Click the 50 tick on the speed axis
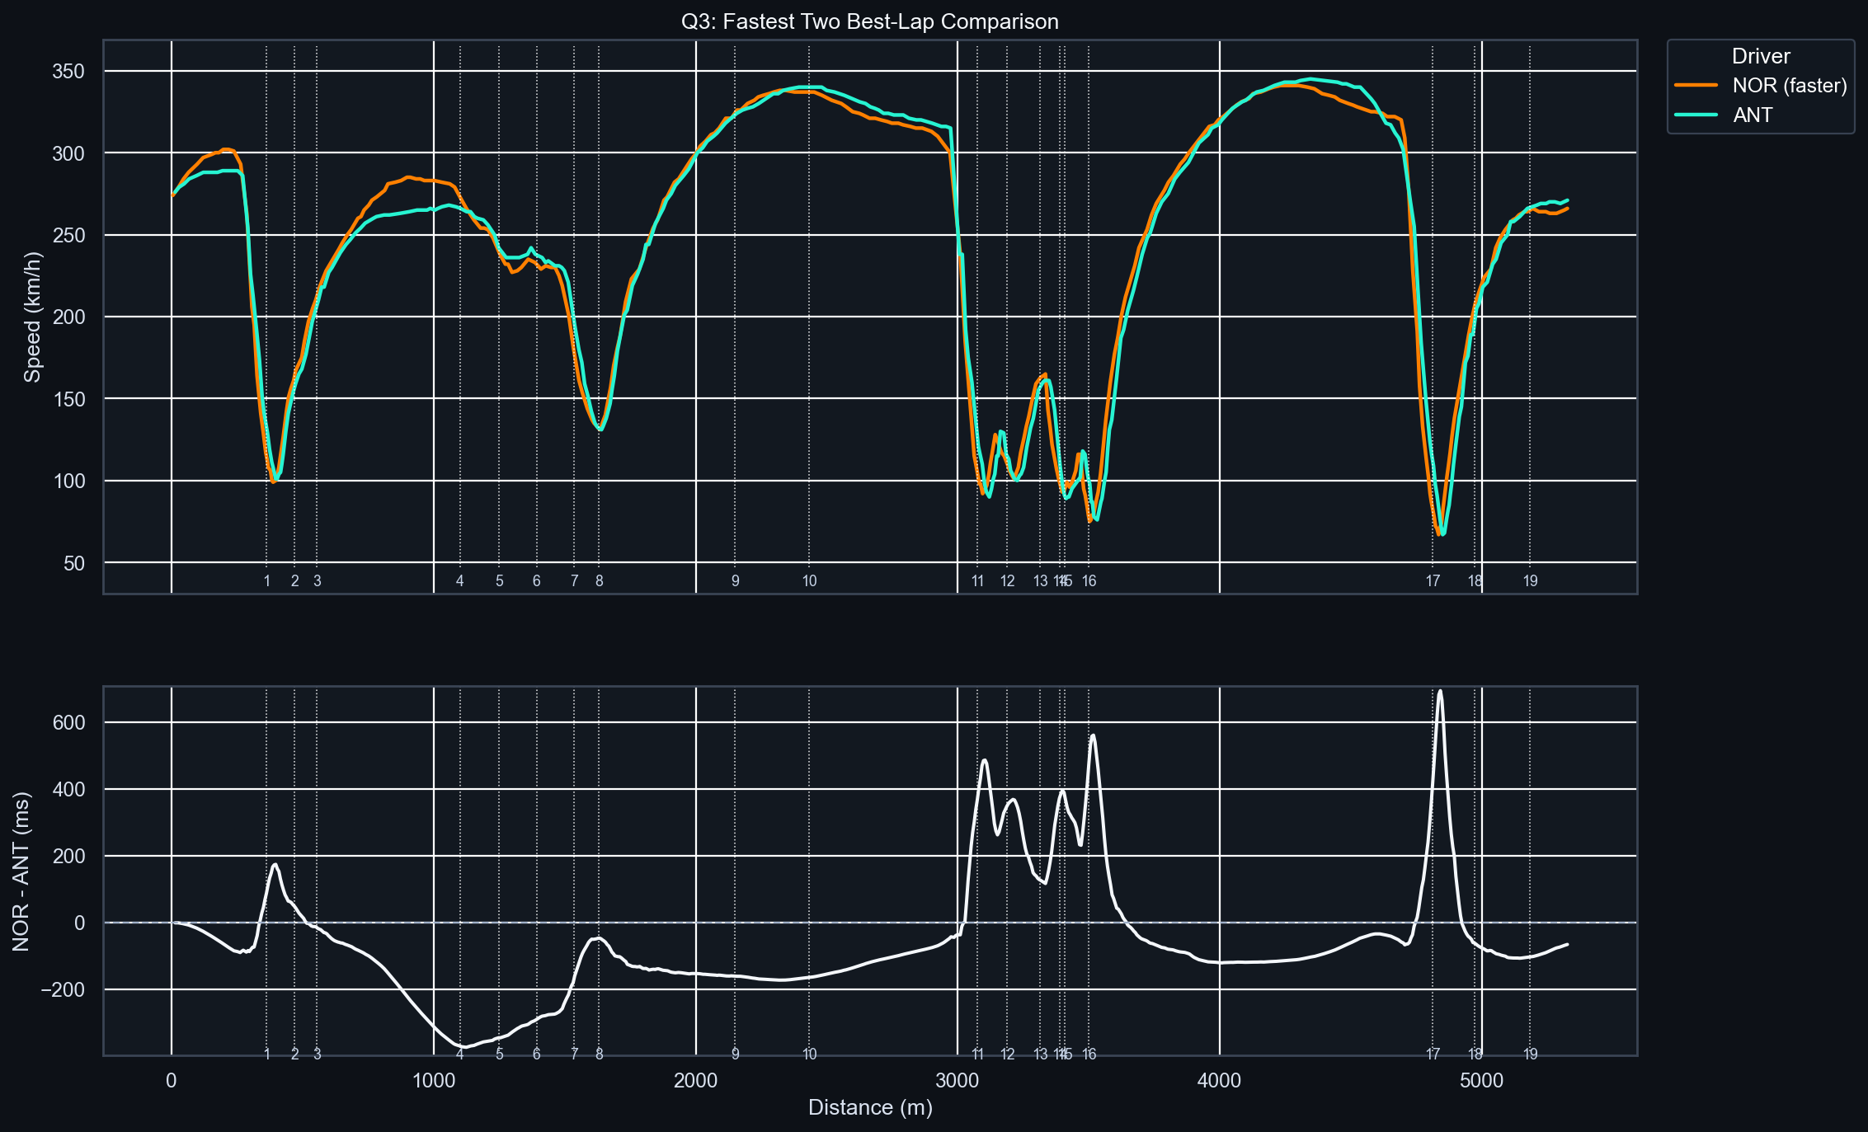This screenshot has width=1868, height=1132. coord(74,563)
